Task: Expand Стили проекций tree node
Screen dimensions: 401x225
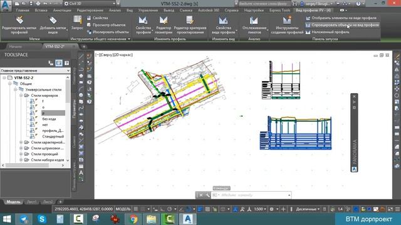Action: click(21, 154)
